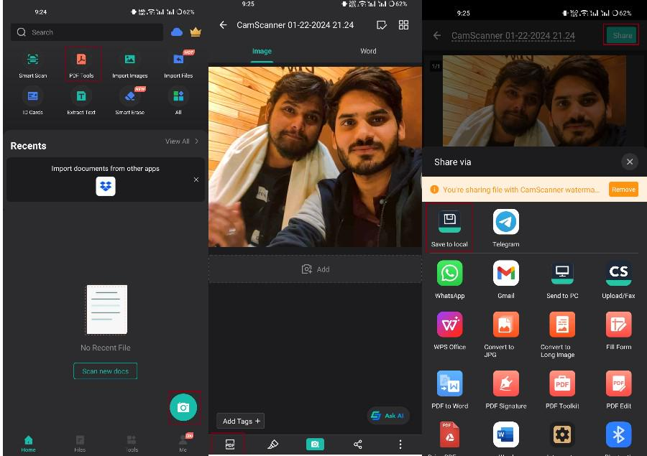The height and width of the screenshot is (456, 647).
Task: Open the three-dot more menu
Action: pos(400,445)
